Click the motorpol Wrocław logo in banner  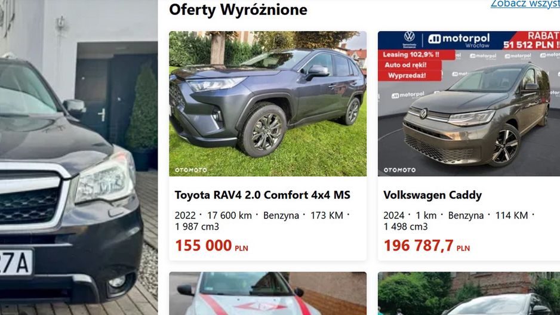[459, 41]
